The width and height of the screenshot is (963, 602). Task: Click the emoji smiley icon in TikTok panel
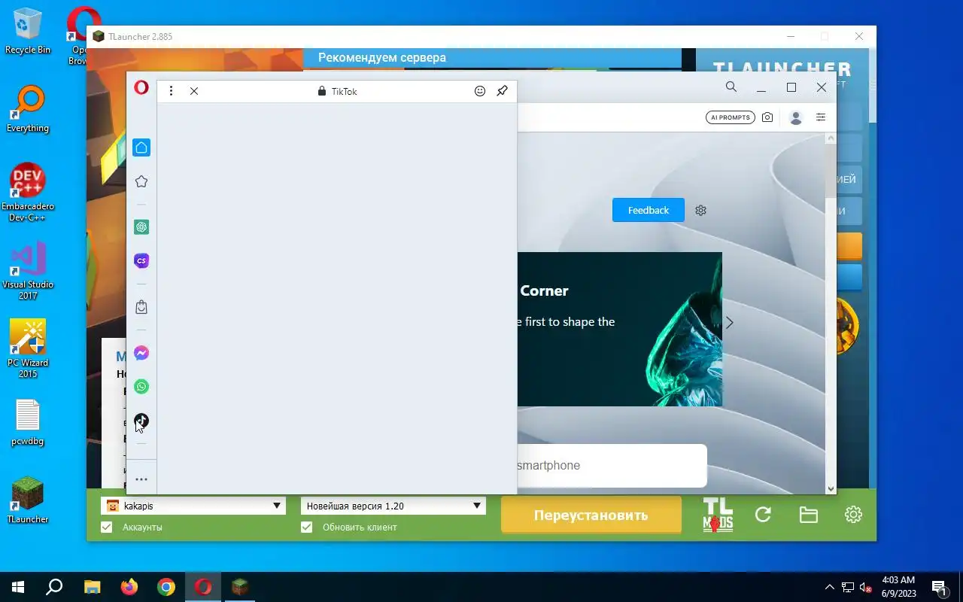click(480, 91)
